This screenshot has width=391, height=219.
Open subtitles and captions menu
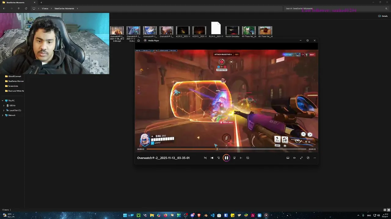pos(288,158)
